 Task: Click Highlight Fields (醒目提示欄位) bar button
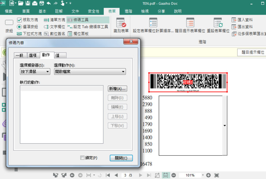252,52
